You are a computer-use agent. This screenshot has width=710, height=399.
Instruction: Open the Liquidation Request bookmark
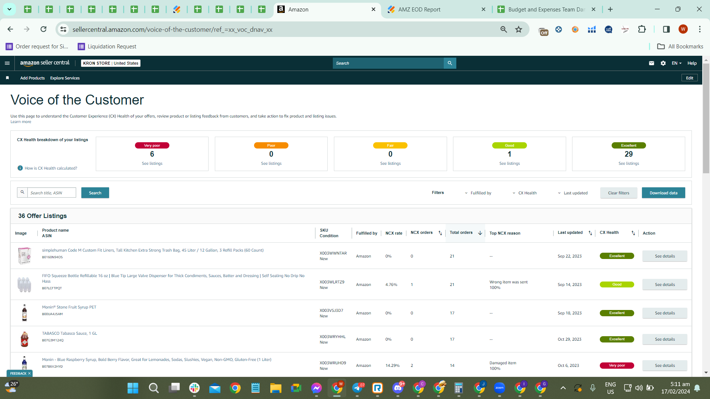[x=107, y=47]
